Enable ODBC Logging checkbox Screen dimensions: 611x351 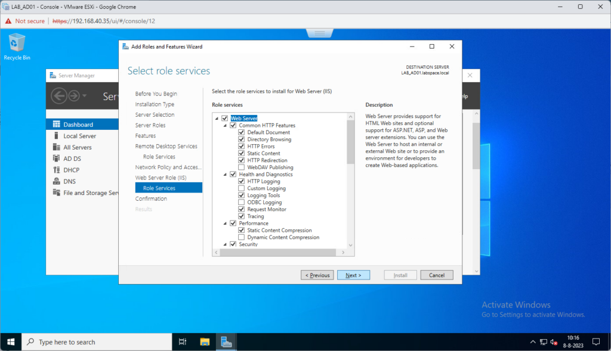point(241,202)
